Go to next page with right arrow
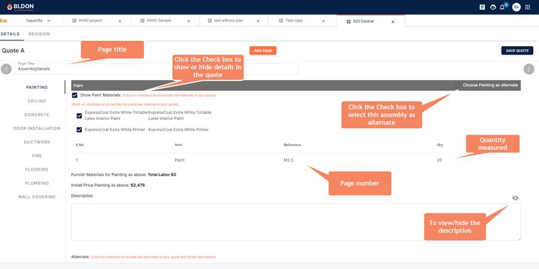 pos(529,69)
